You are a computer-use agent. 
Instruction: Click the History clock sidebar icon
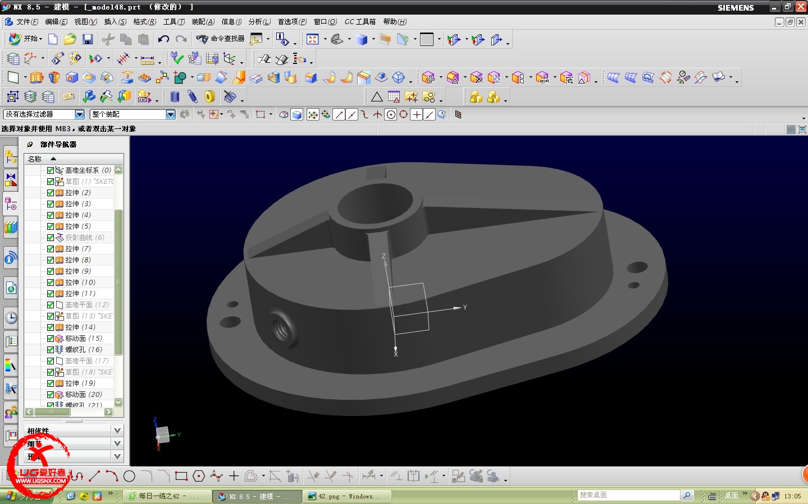click(11, 318)
